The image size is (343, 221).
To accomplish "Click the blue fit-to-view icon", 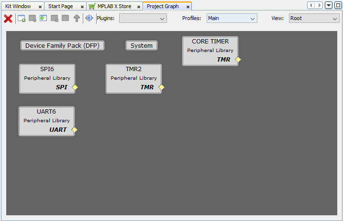I will pos(89,19).
